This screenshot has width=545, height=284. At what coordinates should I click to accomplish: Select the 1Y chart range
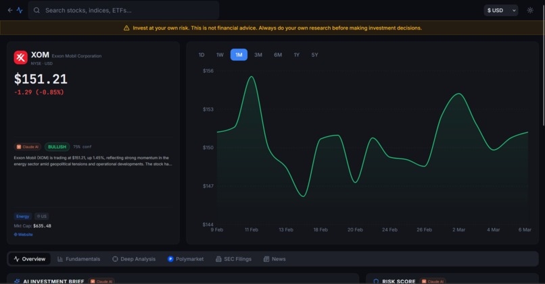296,55
